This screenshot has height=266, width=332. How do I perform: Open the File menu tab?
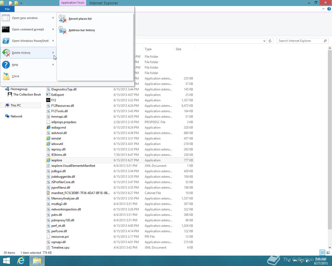[x=7, y=9]
